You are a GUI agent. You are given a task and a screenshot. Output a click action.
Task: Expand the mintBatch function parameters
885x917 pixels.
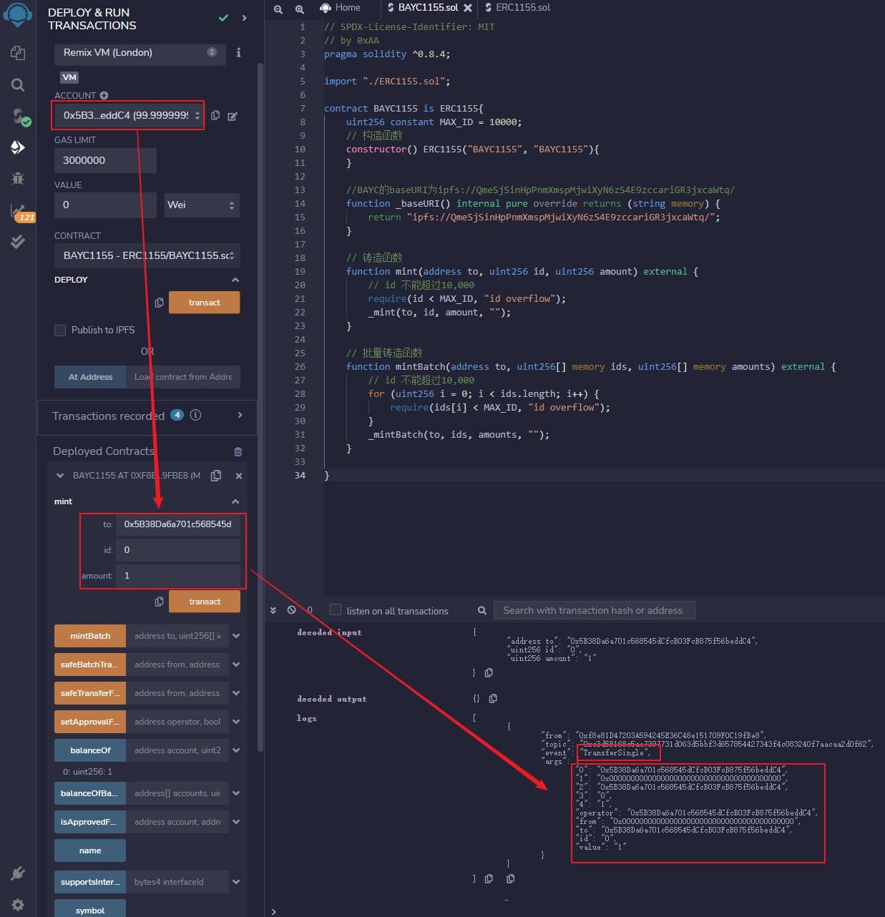click(236, 636)
